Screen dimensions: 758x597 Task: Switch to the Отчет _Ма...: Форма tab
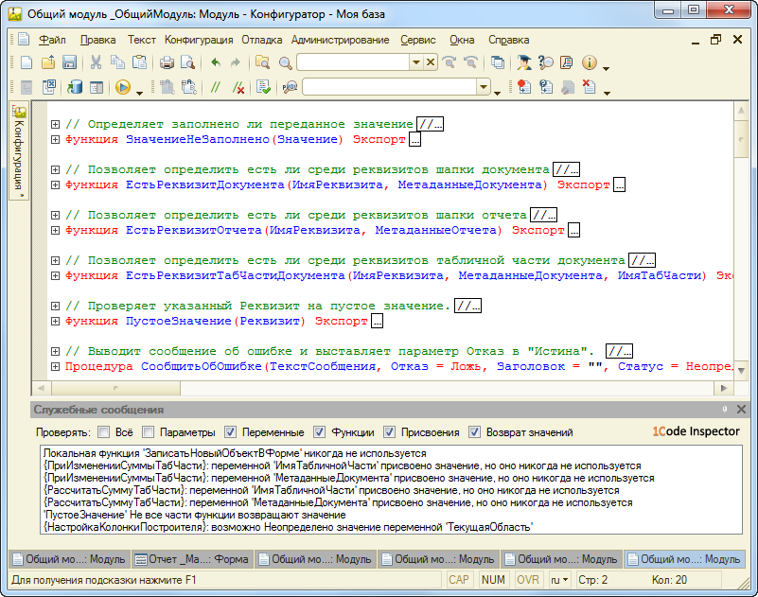192,559
